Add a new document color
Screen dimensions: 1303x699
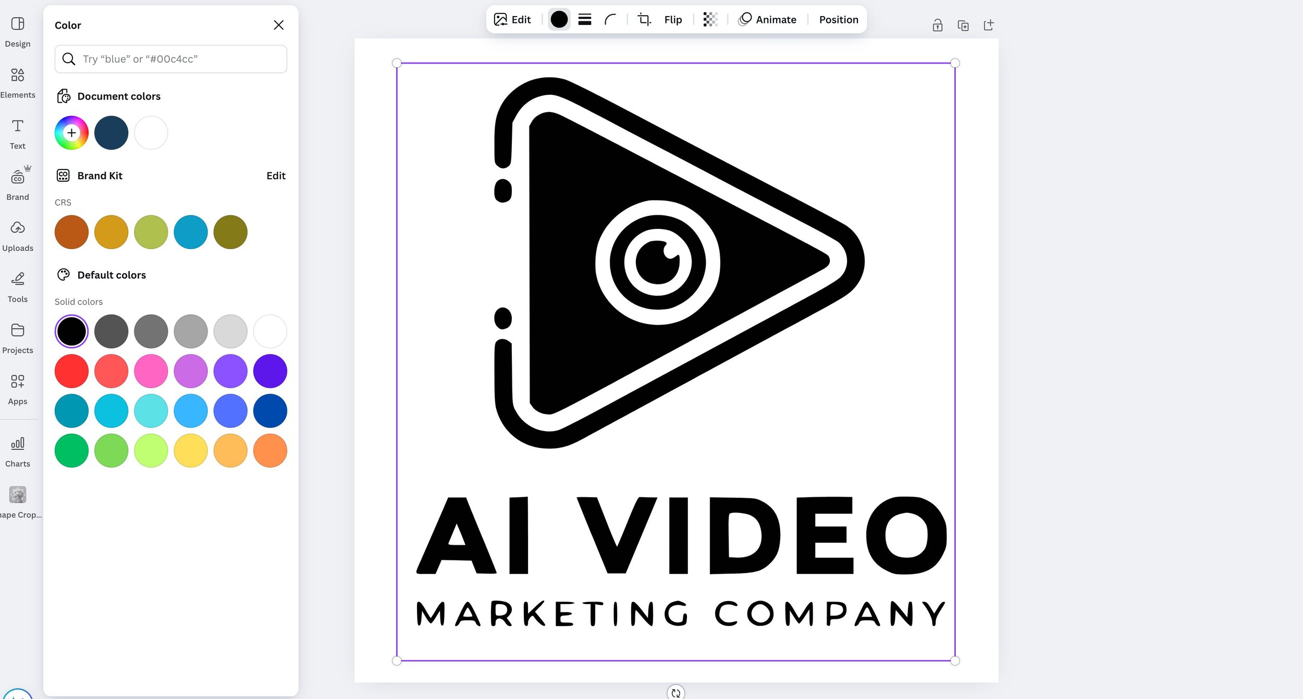tap(71, 133)
